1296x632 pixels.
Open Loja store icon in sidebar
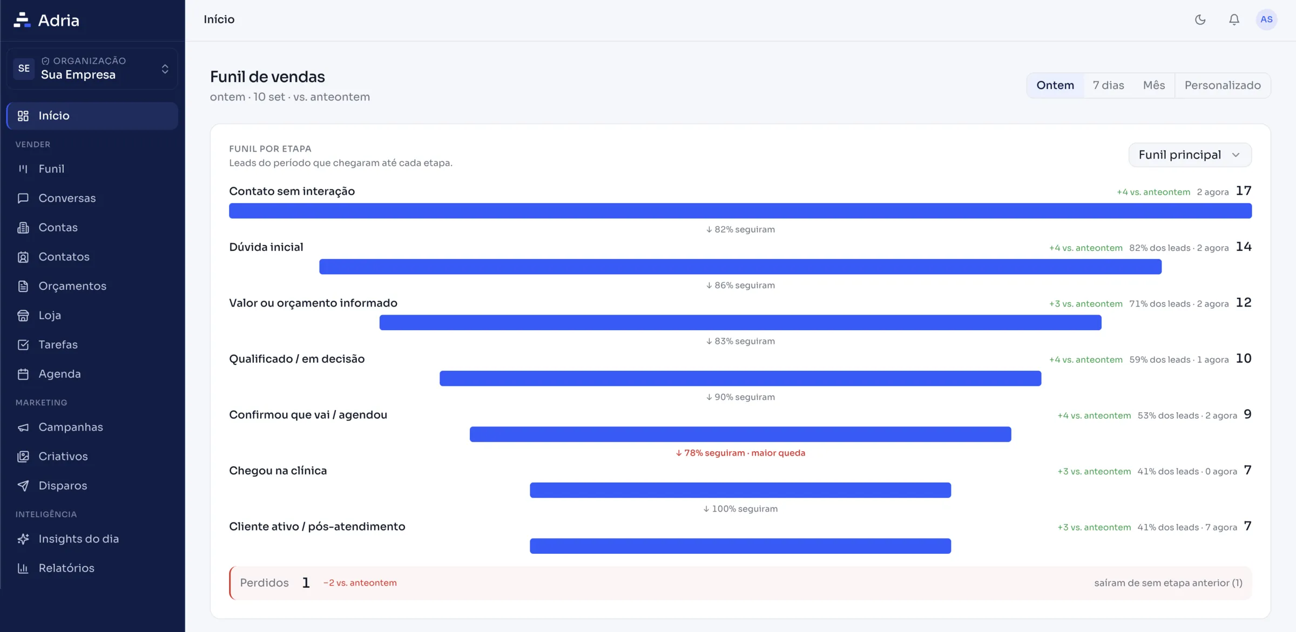23,315
